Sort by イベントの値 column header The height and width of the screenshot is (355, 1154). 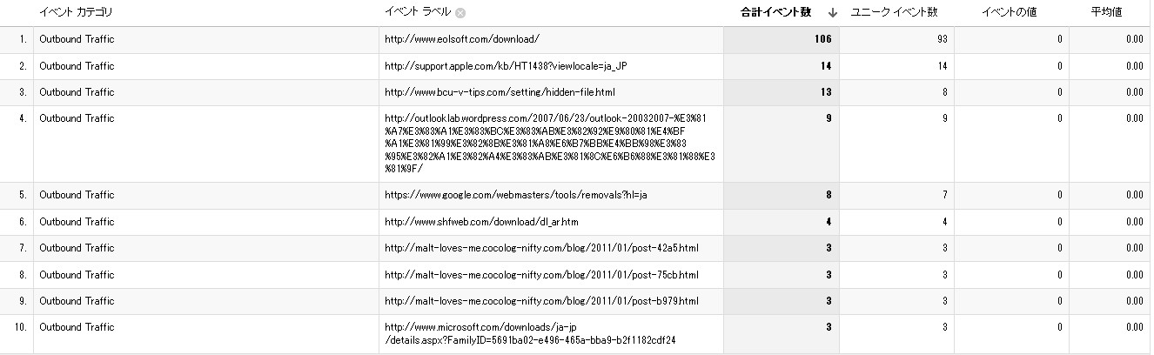coord(1034,12)
